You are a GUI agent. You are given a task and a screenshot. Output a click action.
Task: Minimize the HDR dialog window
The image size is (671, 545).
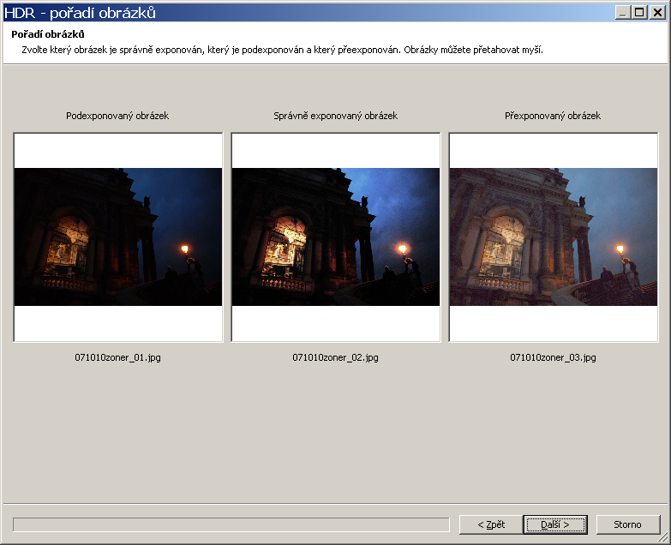pyautogui.click(x=623, y=13)
